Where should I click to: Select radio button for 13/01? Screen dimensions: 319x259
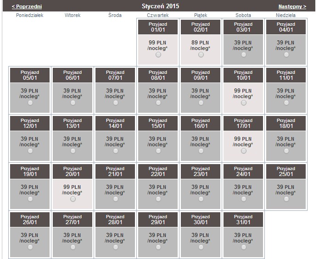(x=73, y=151)
